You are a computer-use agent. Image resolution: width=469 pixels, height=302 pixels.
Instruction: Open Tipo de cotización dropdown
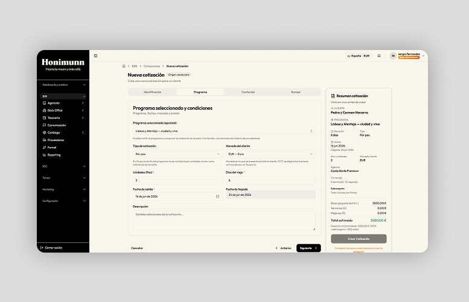coord(177,154)
